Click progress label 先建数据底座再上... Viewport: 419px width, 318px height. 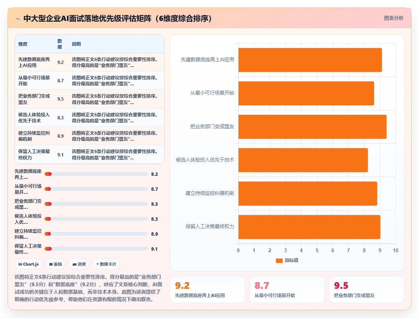[28, 174]
